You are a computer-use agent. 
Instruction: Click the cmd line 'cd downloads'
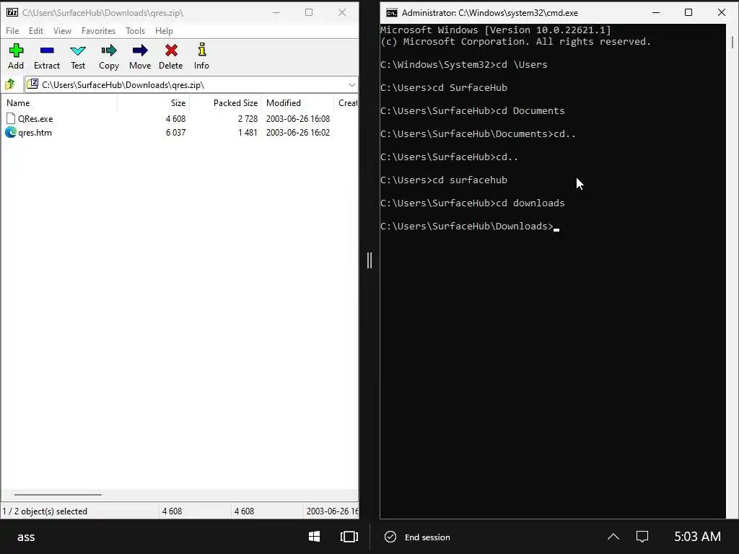[x=530, y=203]
